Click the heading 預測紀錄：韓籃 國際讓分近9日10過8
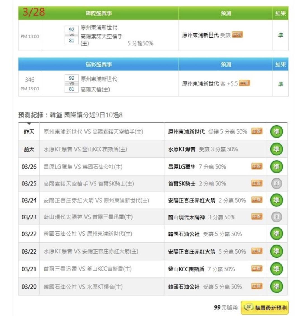The image size is (302, 316). 70,115
